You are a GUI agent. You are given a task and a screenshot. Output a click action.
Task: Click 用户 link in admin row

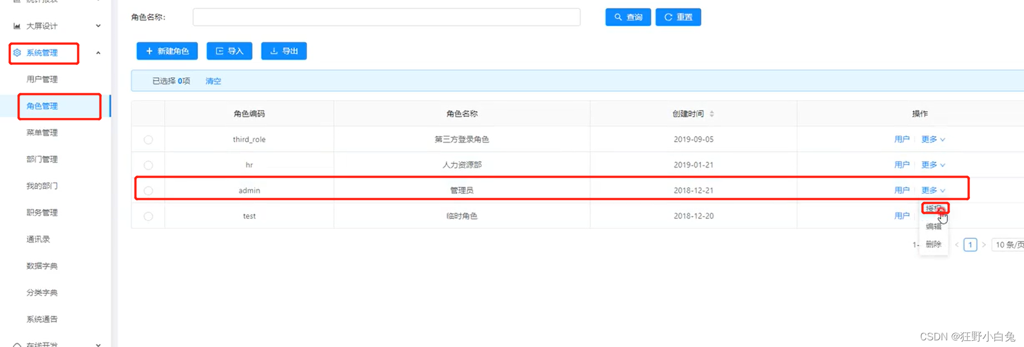902,190
